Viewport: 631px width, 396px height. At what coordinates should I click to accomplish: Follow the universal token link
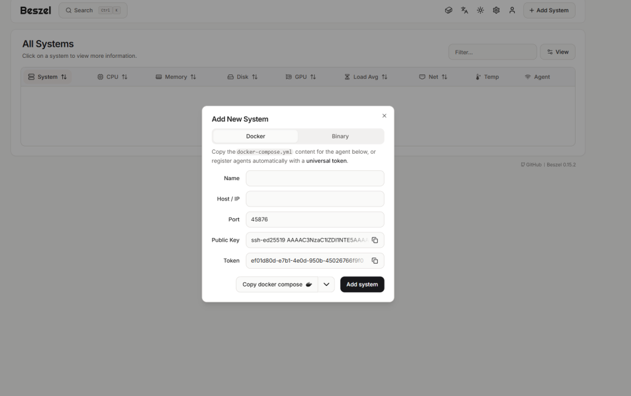click(x=327, y=161)
